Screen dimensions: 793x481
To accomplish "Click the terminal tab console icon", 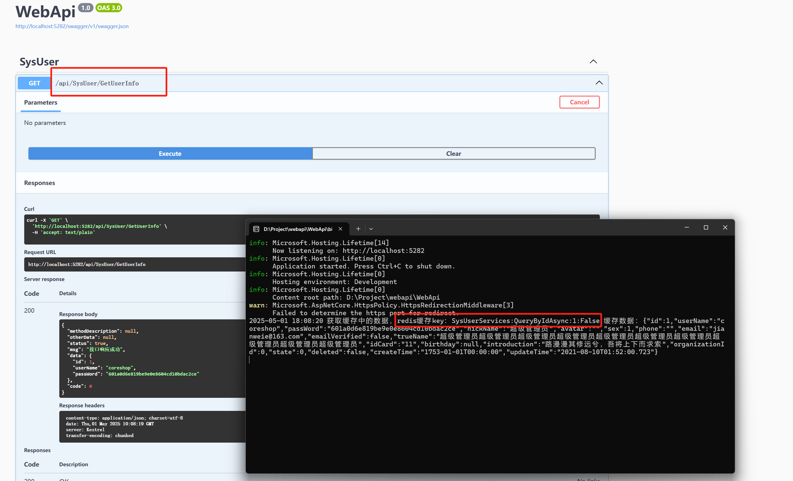I will [x=256, y=229].
